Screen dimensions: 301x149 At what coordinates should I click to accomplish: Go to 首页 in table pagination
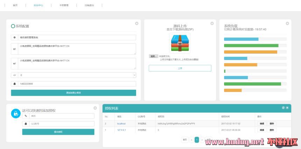[185, 140]
